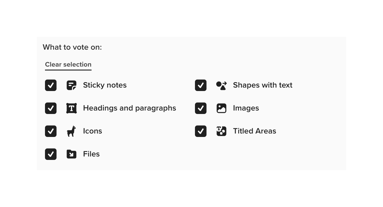Click the Sticky notes icon
This screenshot has width=383, height=207.
tap(71, 85)
